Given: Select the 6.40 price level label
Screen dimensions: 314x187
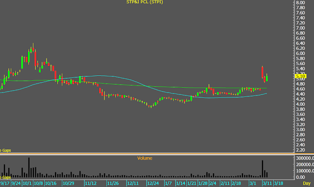Looking at the screenshot, I should click(300, 44).
